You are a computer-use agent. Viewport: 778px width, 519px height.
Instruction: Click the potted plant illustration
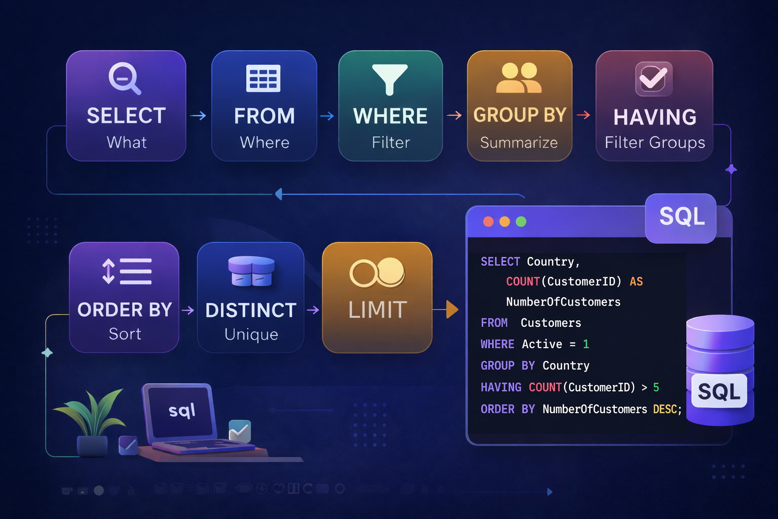[x=91, y=423]
